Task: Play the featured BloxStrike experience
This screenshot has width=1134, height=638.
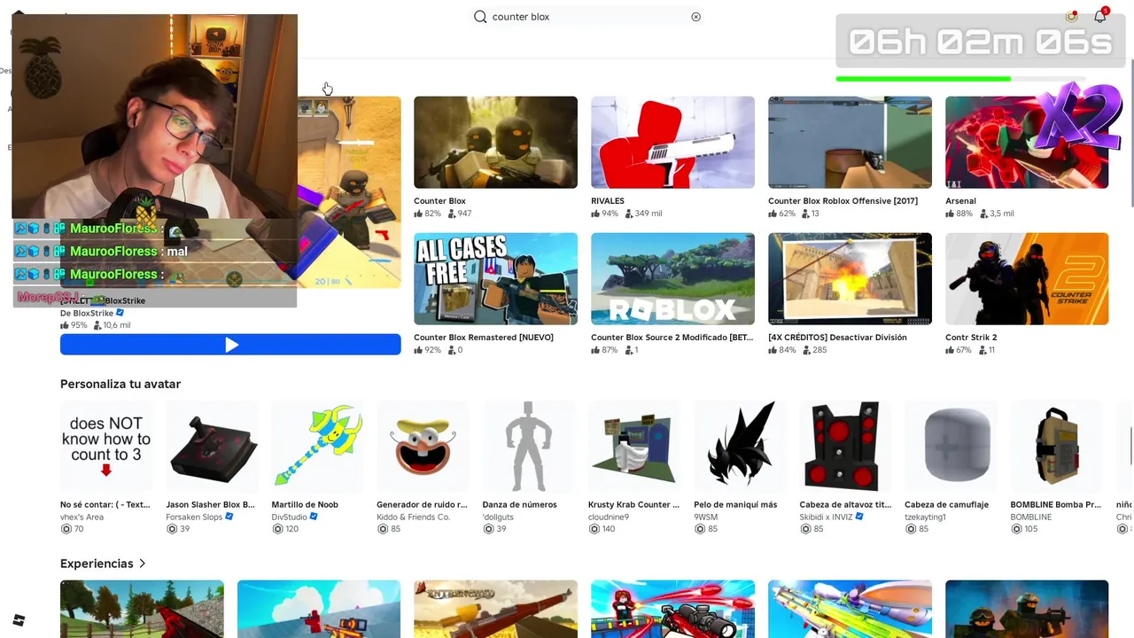Action: pos(230,345)
